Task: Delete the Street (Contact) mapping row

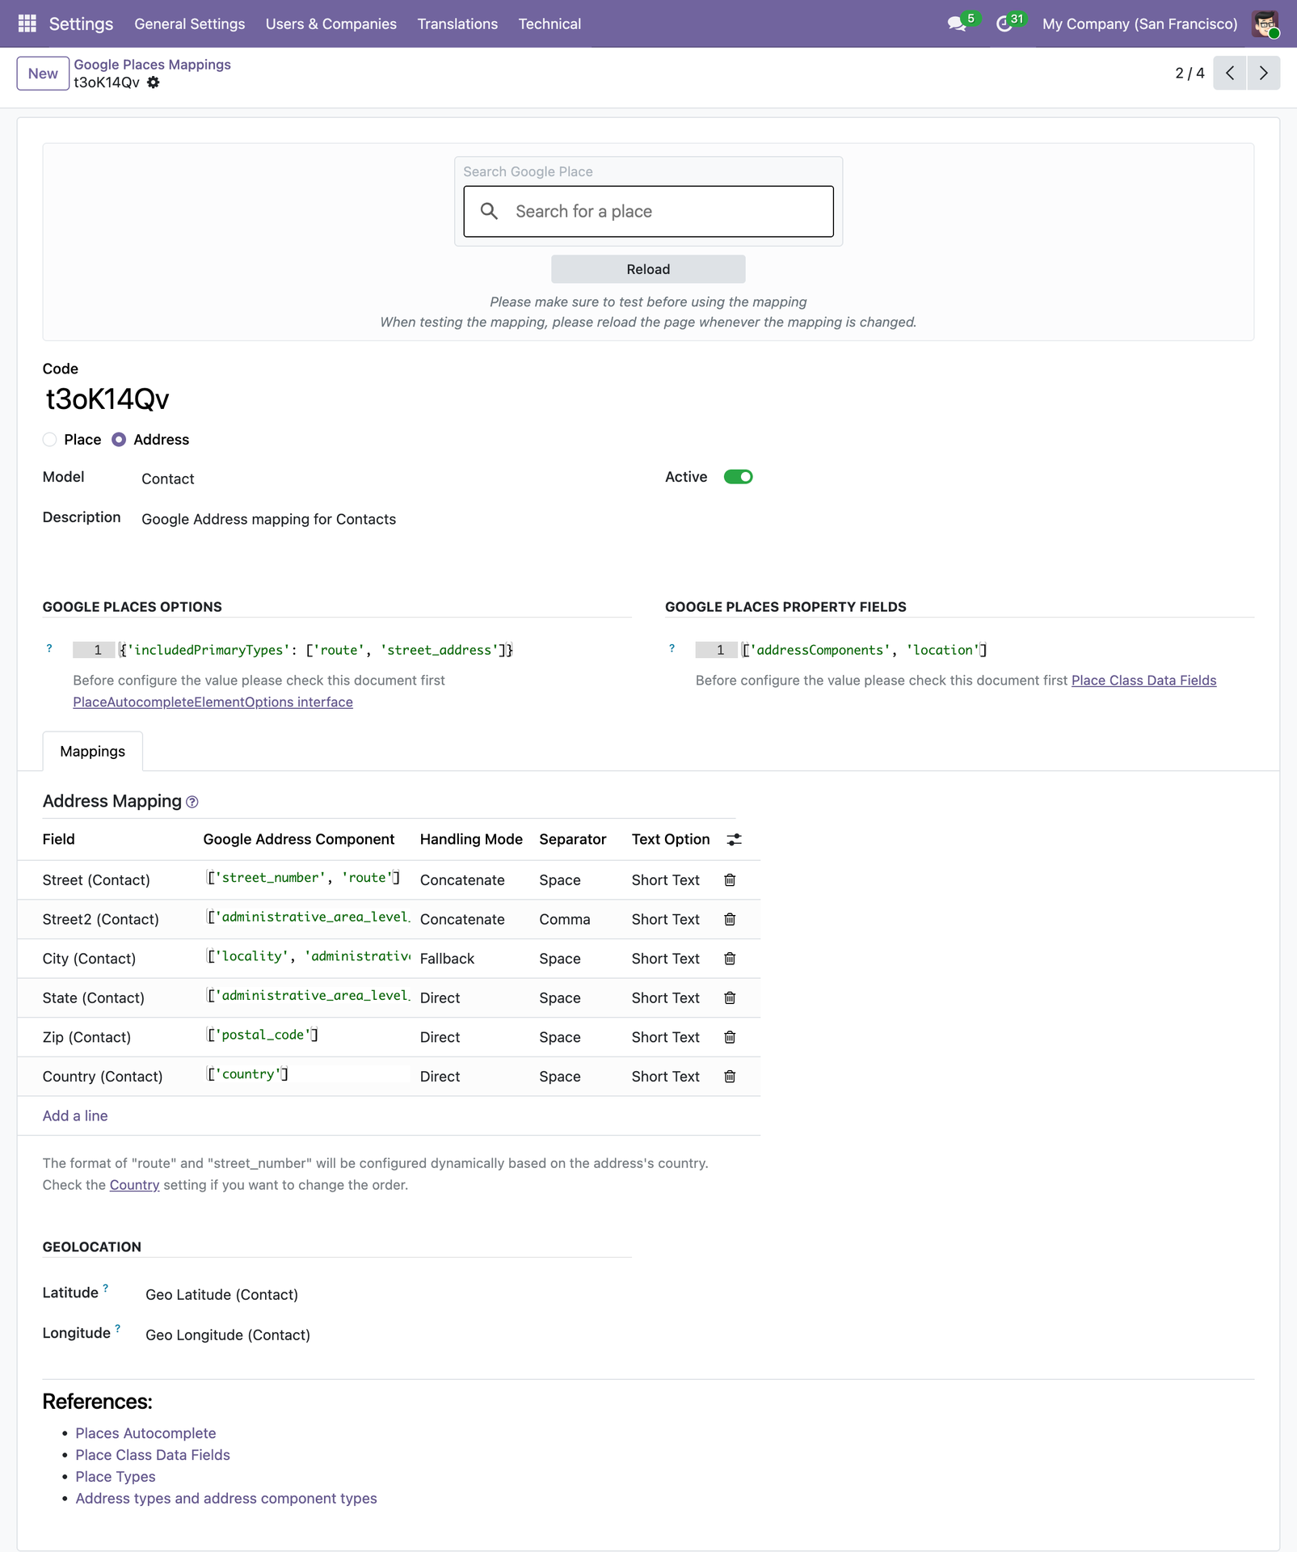Action: coord(730,879)
